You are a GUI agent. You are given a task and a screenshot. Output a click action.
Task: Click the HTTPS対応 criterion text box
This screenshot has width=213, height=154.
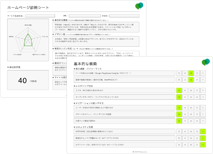124,131
